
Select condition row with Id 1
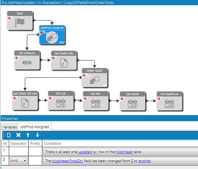coord(100,151)
